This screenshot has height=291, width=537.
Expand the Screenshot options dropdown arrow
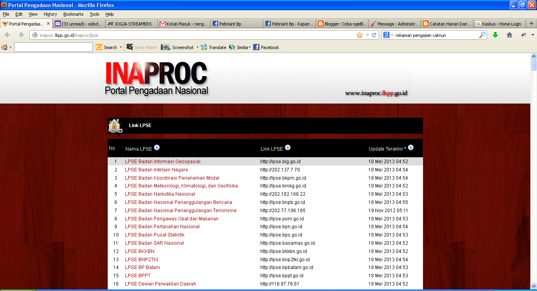point(197,47)
